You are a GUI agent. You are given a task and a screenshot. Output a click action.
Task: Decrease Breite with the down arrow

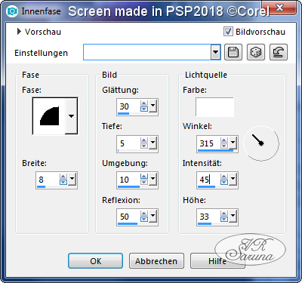click(63, 183)
